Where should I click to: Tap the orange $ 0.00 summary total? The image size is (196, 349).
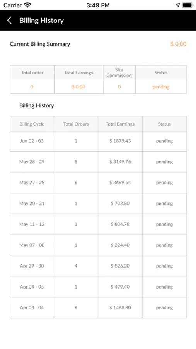179,44
